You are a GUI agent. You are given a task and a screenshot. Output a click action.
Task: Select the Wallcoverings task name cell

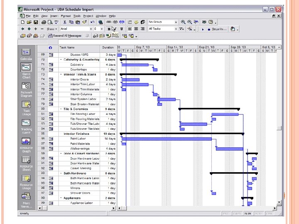79,149
